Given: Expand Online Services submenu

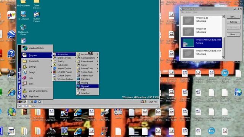Looking at the screenshot, I should click(64, 58).
